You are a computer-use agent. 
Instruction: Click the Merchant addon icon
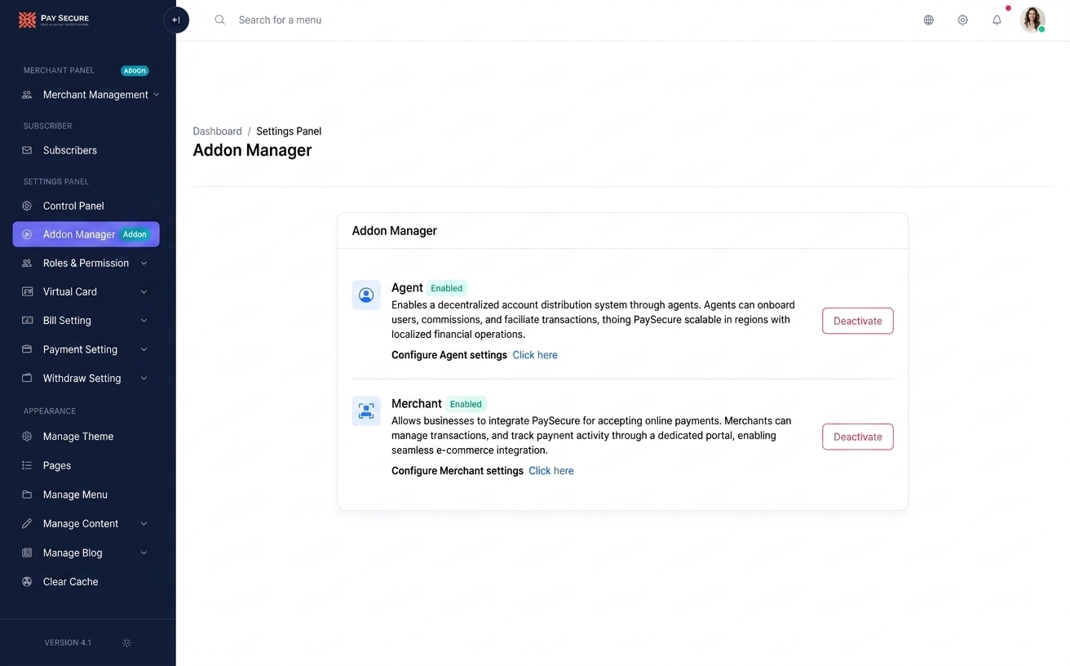tap(366, 411)
